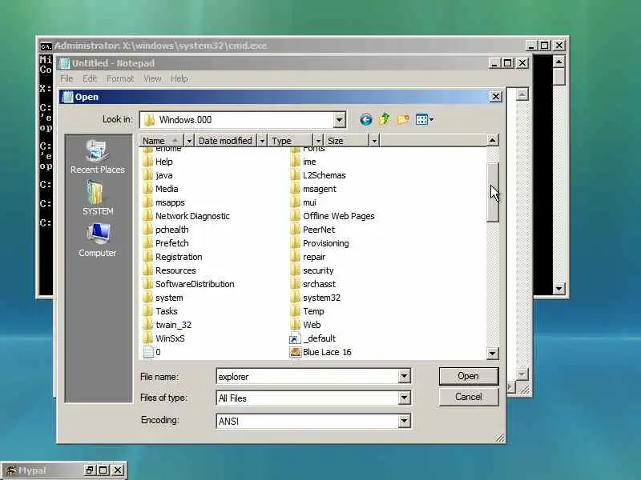
Task: Click the File name input field
Action: point(308,376)
